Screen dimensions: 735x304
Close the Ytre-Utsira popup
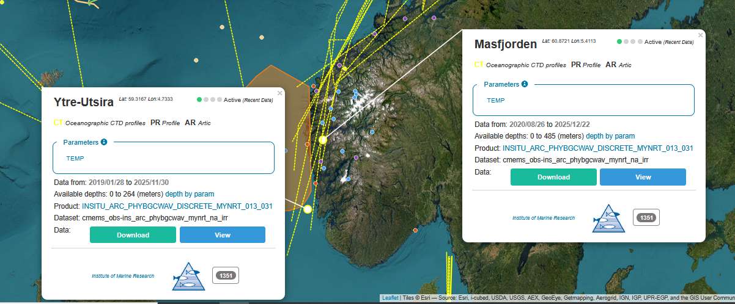click(279, 93)
